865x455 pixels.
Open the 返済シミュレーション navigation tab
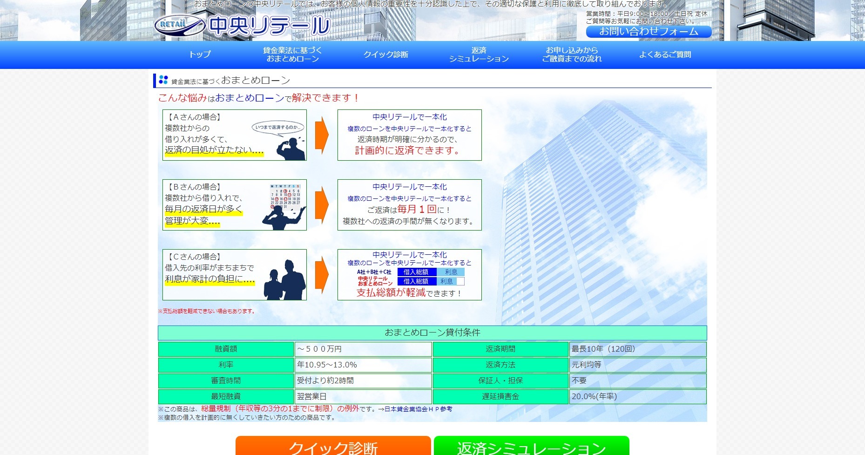tap(478, 54)
